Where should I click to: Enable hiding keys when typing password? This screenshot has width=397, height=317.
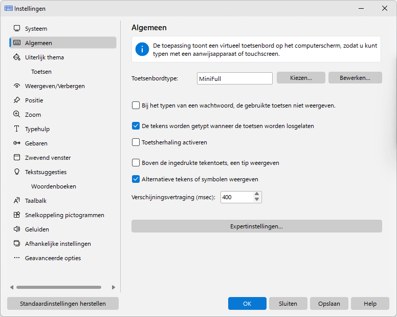[x=136, y=105]
